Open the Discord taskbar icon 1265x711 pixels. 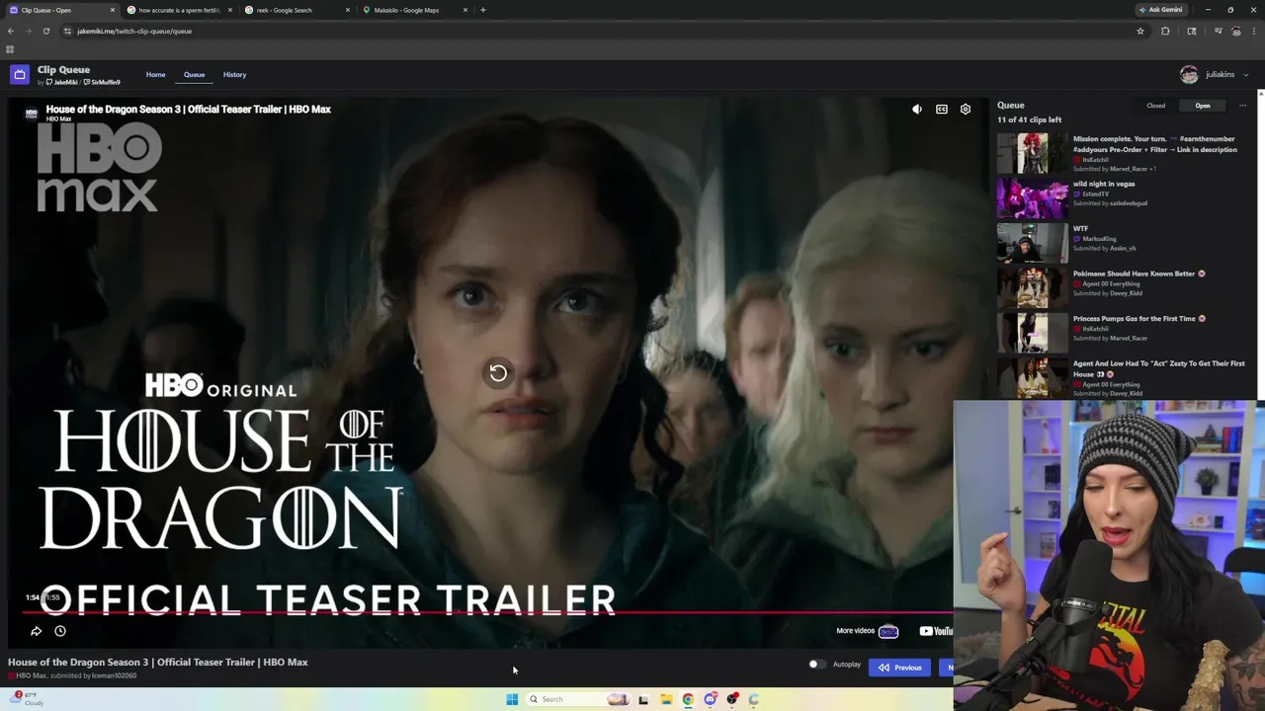(710, 699)
